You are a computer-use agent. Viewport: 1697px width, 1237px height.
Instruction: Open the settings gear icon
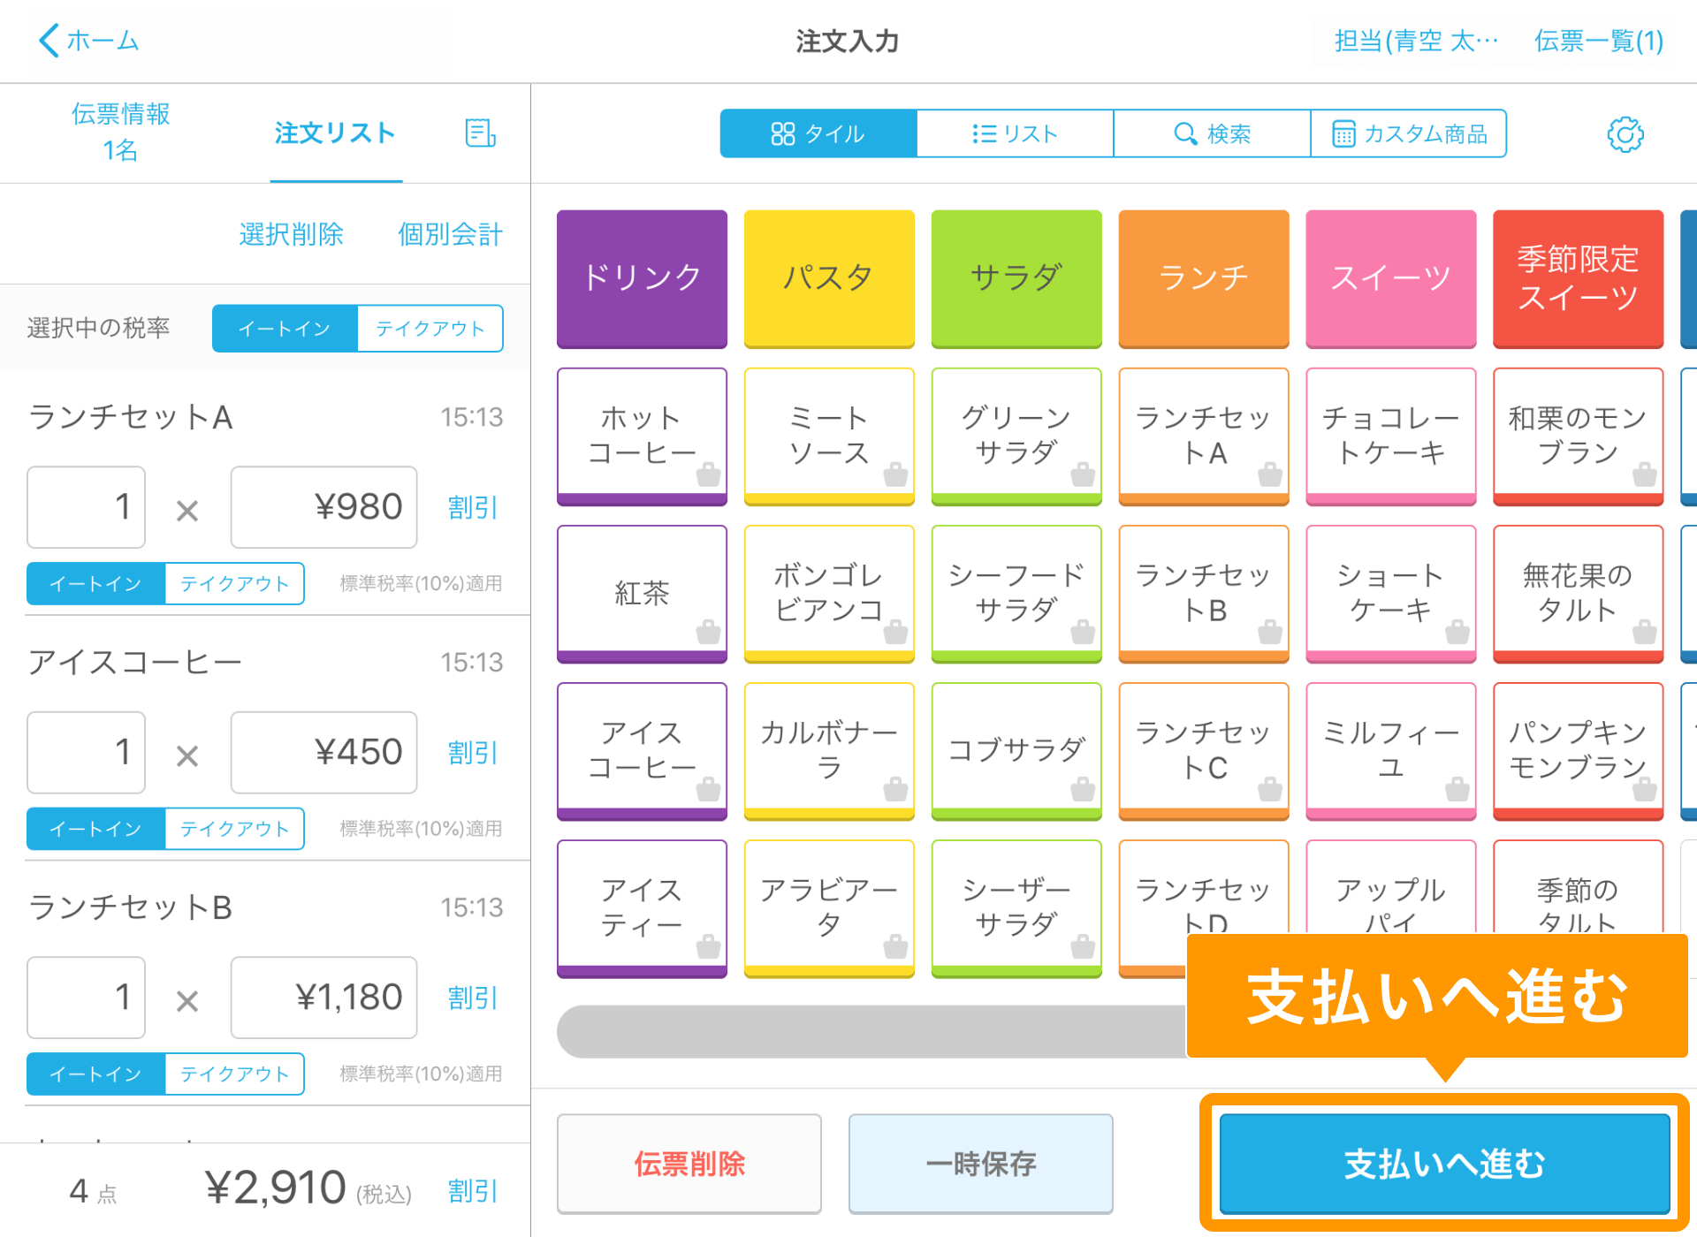tap(1625, 134)
